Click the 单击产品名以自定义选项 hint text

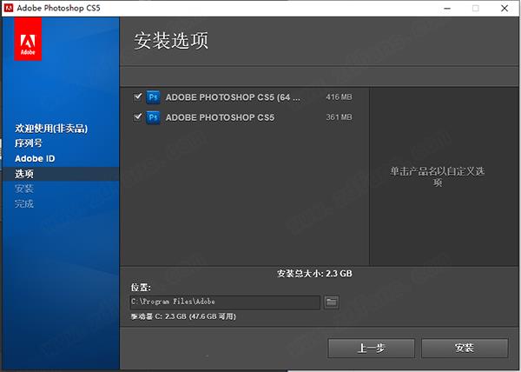[x=438, y=176]
